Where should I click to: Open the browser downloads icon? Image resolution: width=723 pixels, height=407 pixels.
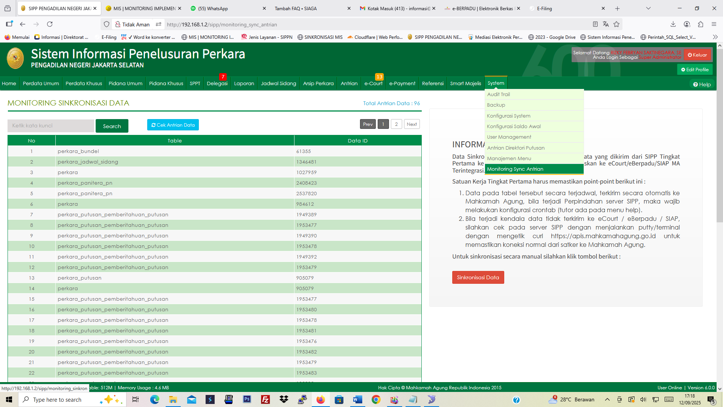[673, 24]
